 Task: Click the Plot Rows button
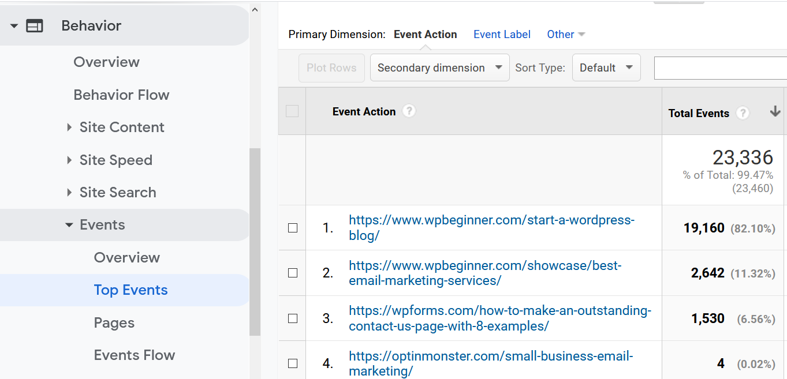331,67
